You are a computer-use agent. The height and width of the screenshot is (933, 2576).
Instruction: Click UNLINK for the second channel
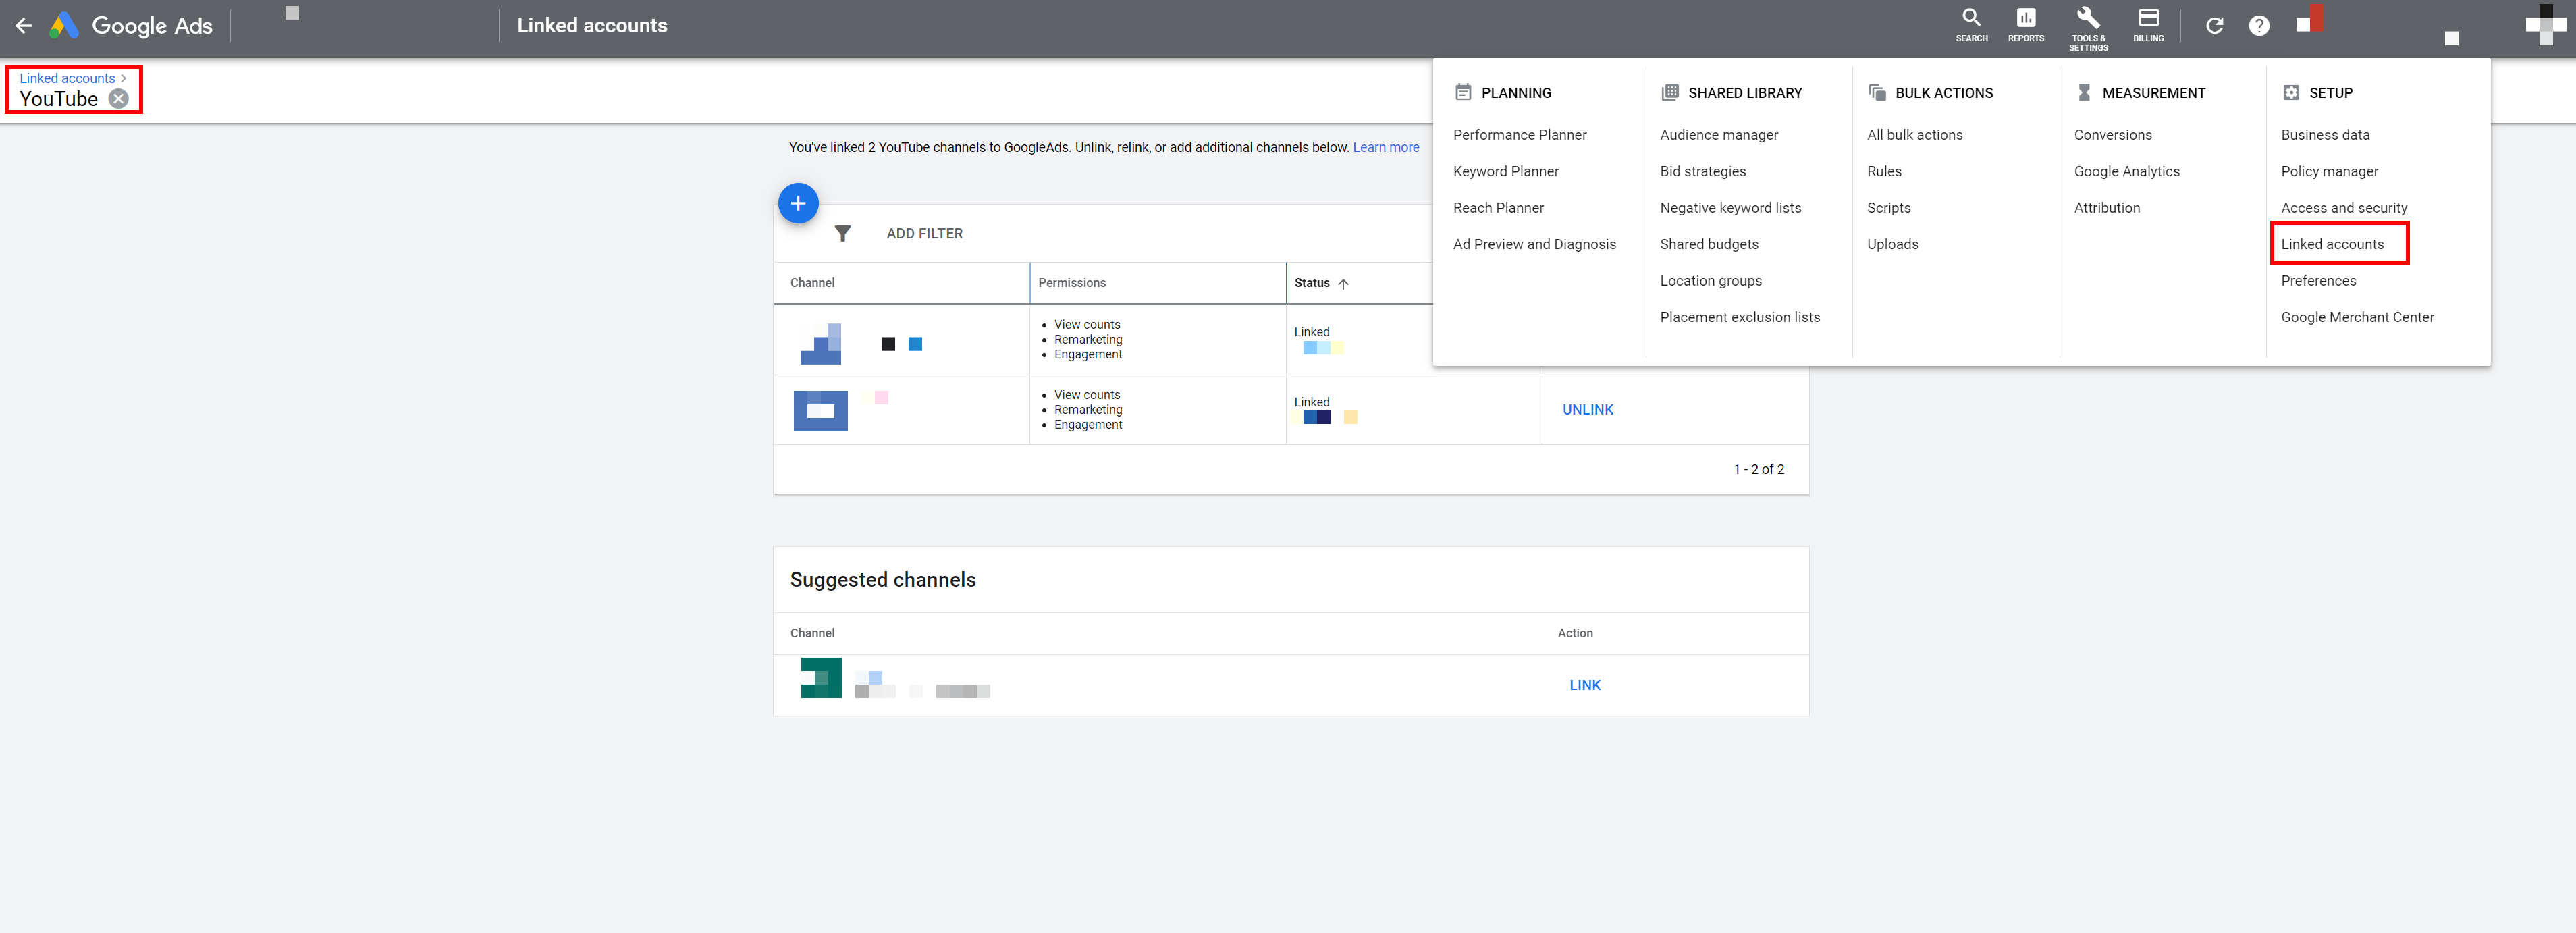point(1587,410)
